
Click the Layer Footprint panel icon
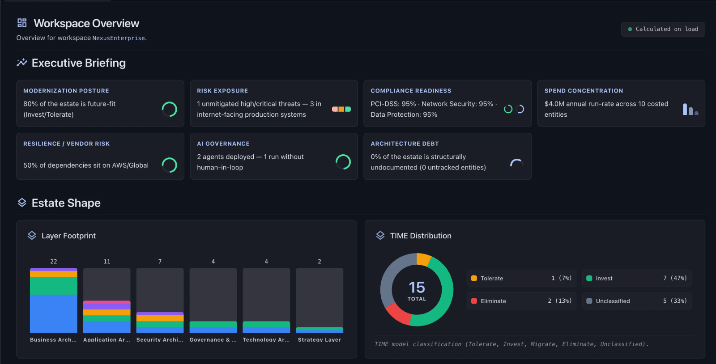point(32,235)
